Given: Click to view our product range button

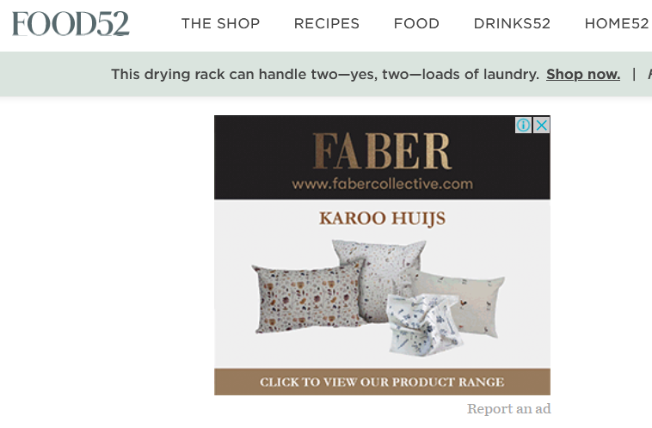Looking at the screenshot, I should point(382,382).
